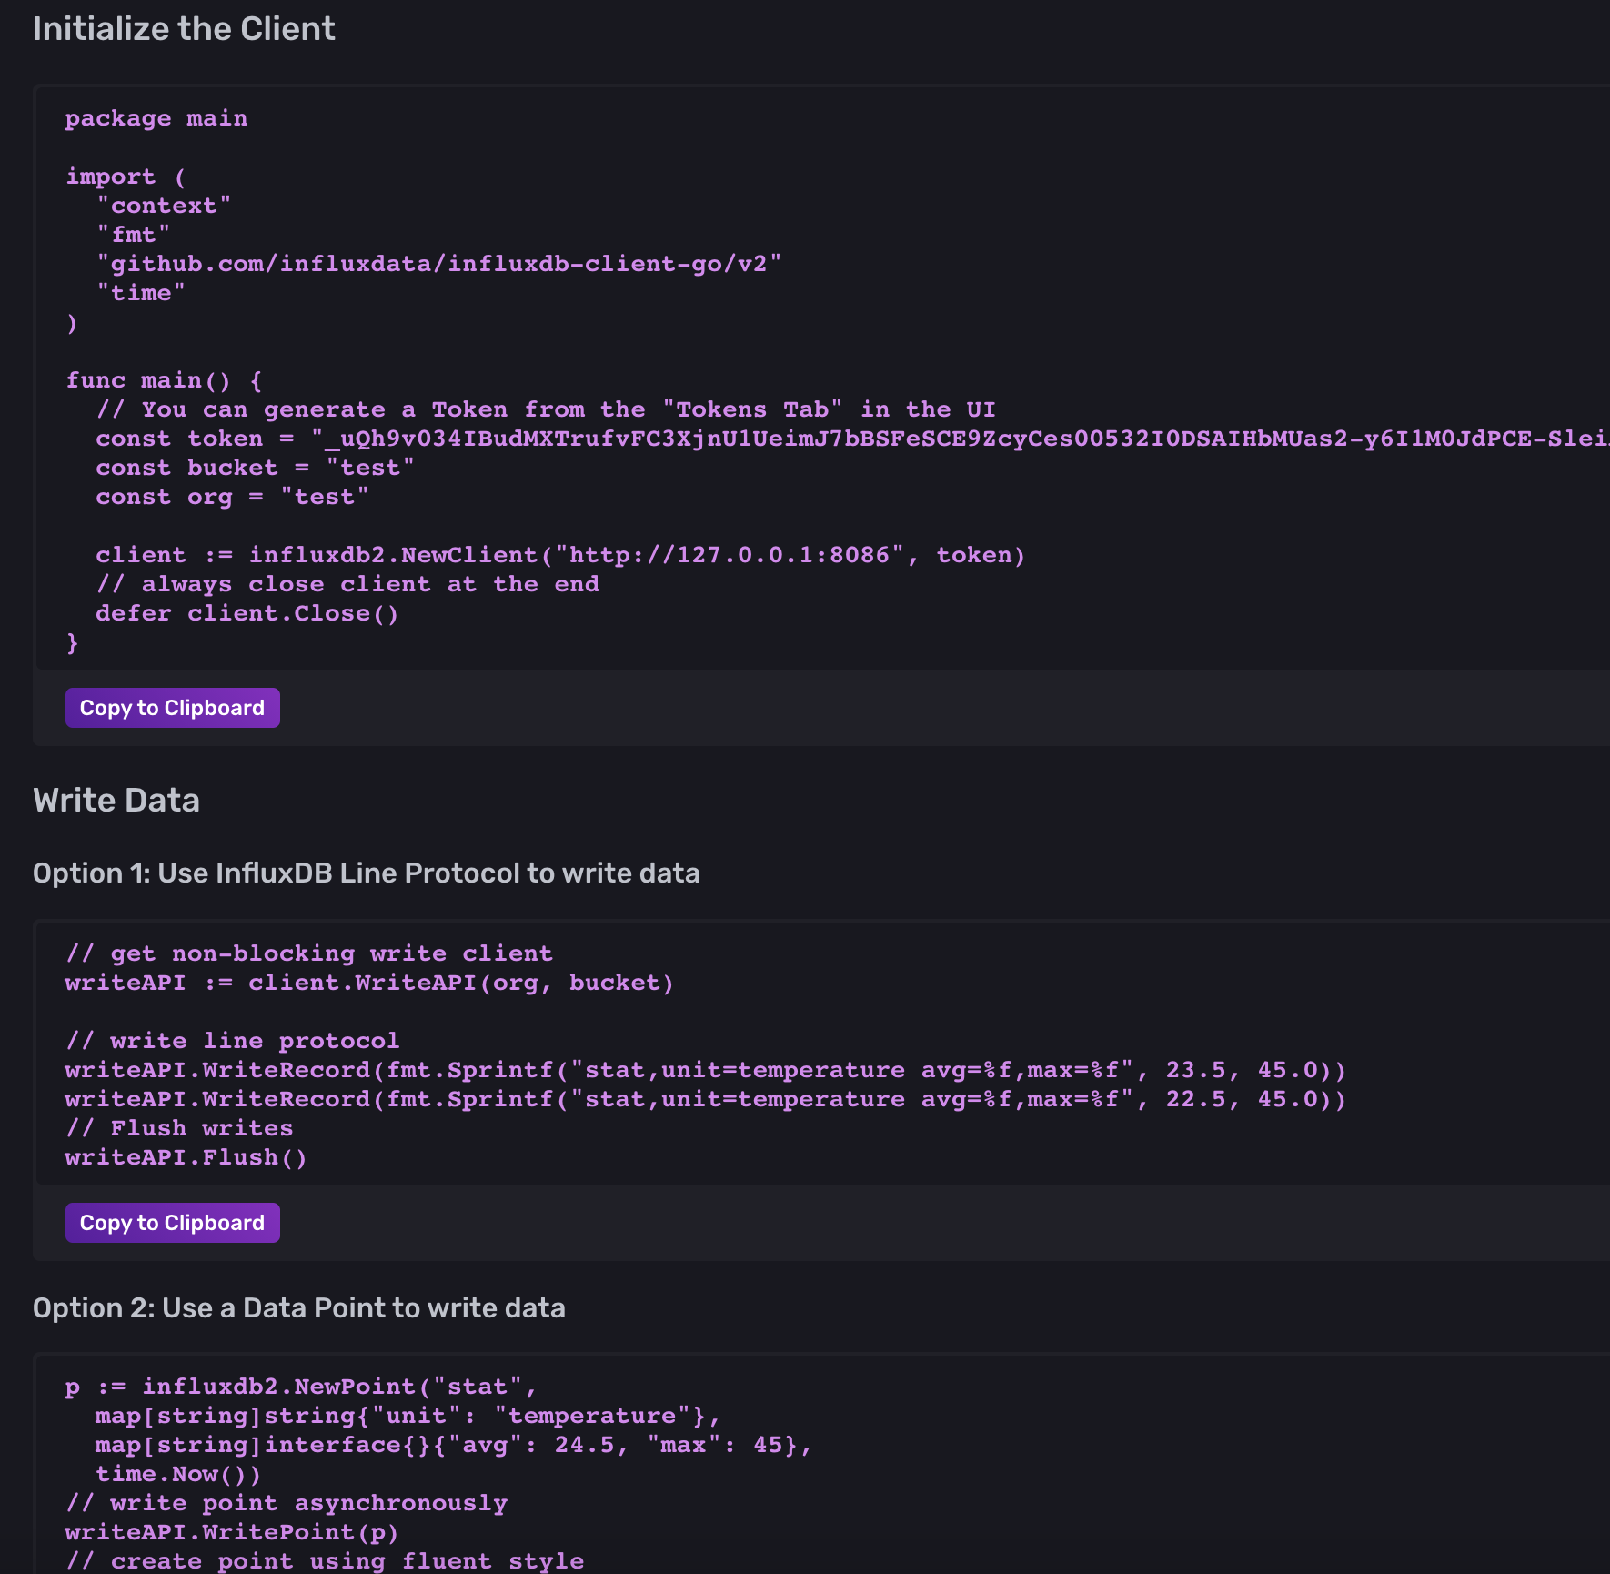The height and width of the screenshot is (1574, 1610).
Task: Click the 'writeAPI.Flush()' line
Action: [186, 1157]
